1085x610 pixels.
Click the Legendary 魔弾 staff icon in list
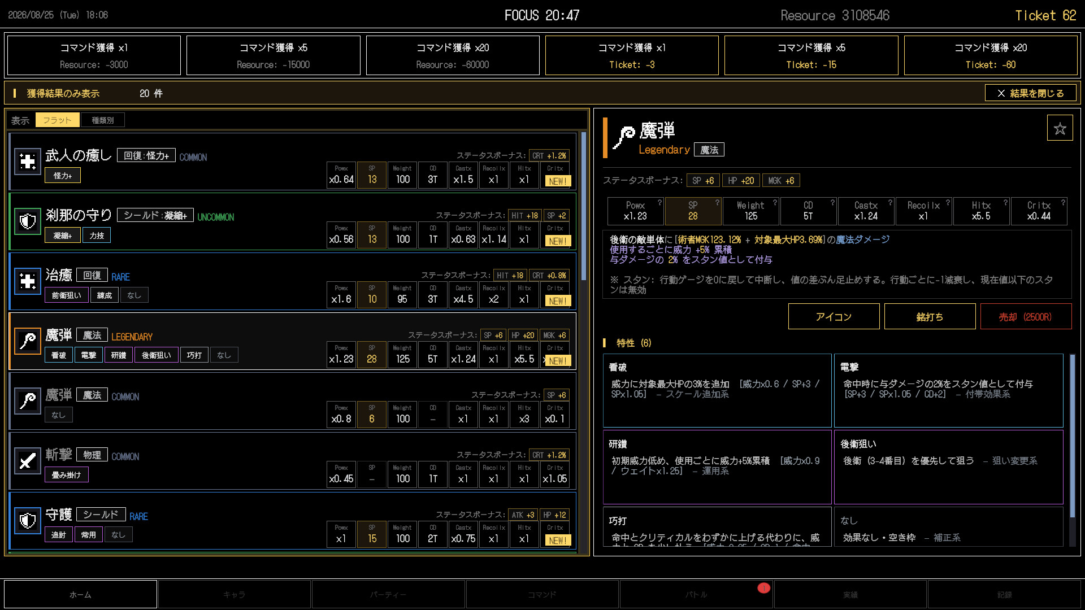coord(28,341)
